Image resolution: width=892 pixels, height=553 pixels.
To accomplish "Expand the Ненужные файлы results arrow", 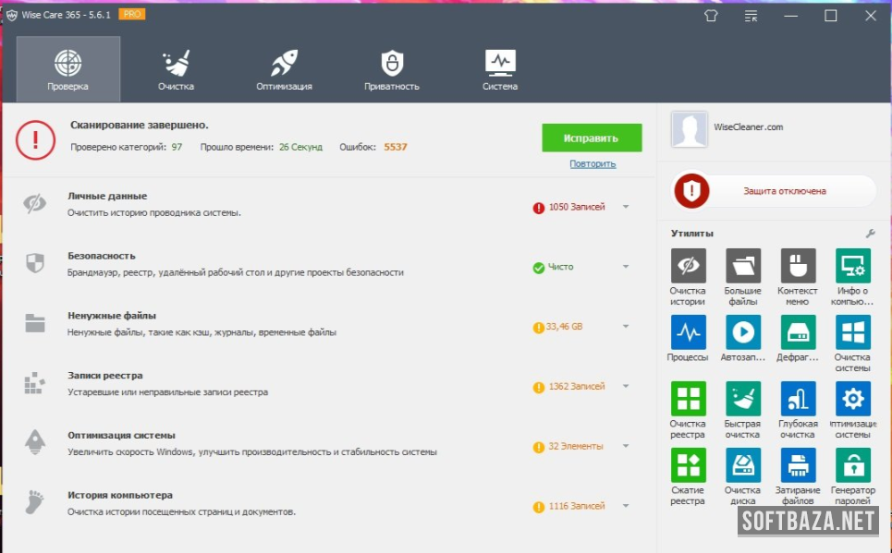I will tap(626, 326).
